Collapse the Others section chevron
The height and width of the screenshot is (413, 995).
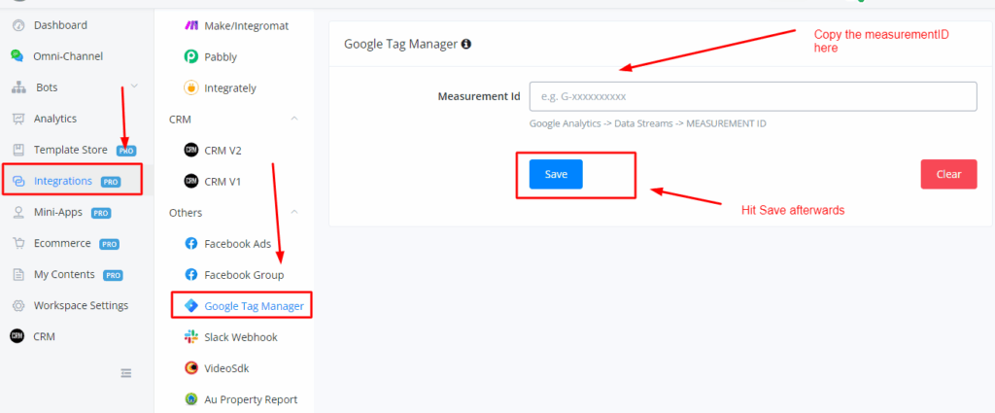pos(294,212)
